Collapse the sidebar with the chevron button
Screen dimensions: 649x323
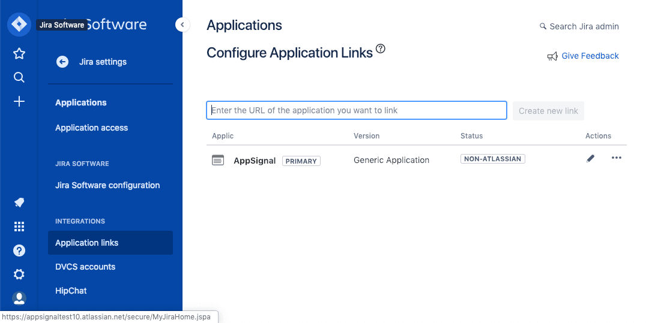[183, 25]
